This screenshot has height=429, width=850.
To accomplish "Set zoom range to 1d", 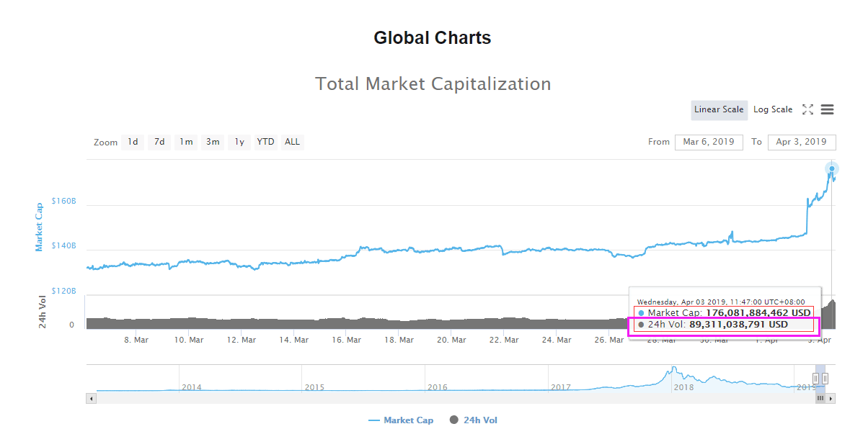I will coord(133,142).
